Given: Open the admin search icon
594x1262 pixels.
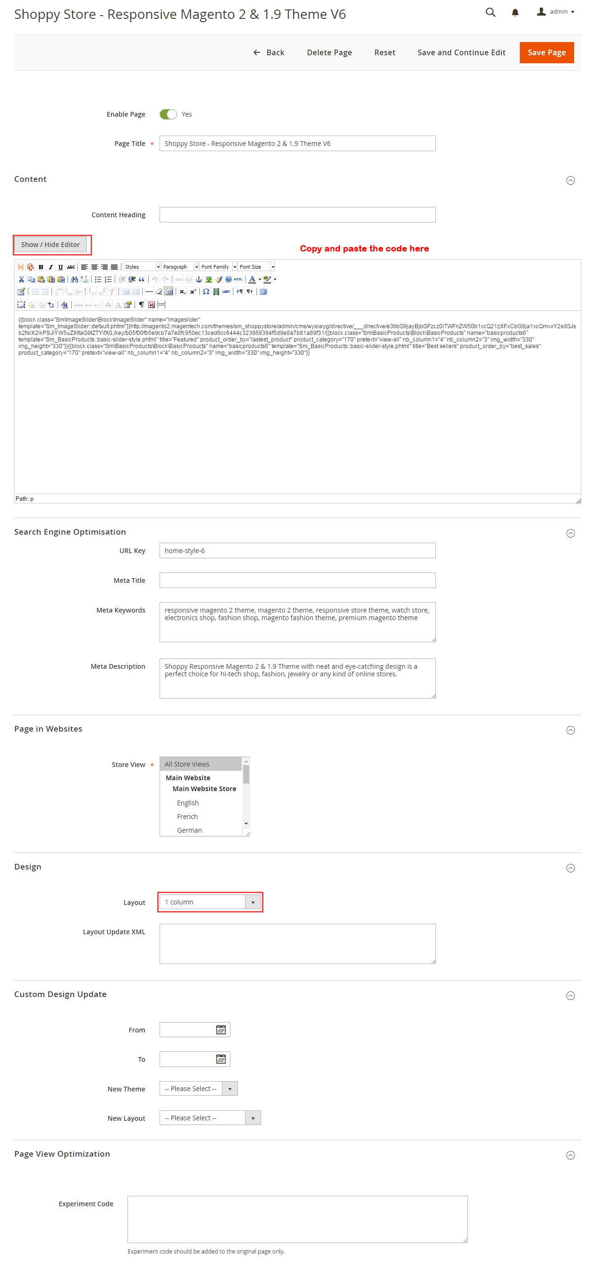Looking at the screenshot, I should coord(490,12).
